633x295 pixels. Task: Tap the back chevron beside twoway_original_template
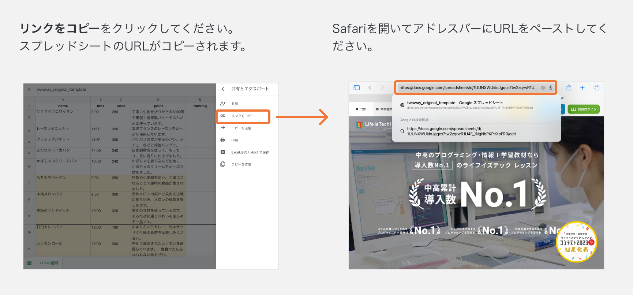point(29,89)
